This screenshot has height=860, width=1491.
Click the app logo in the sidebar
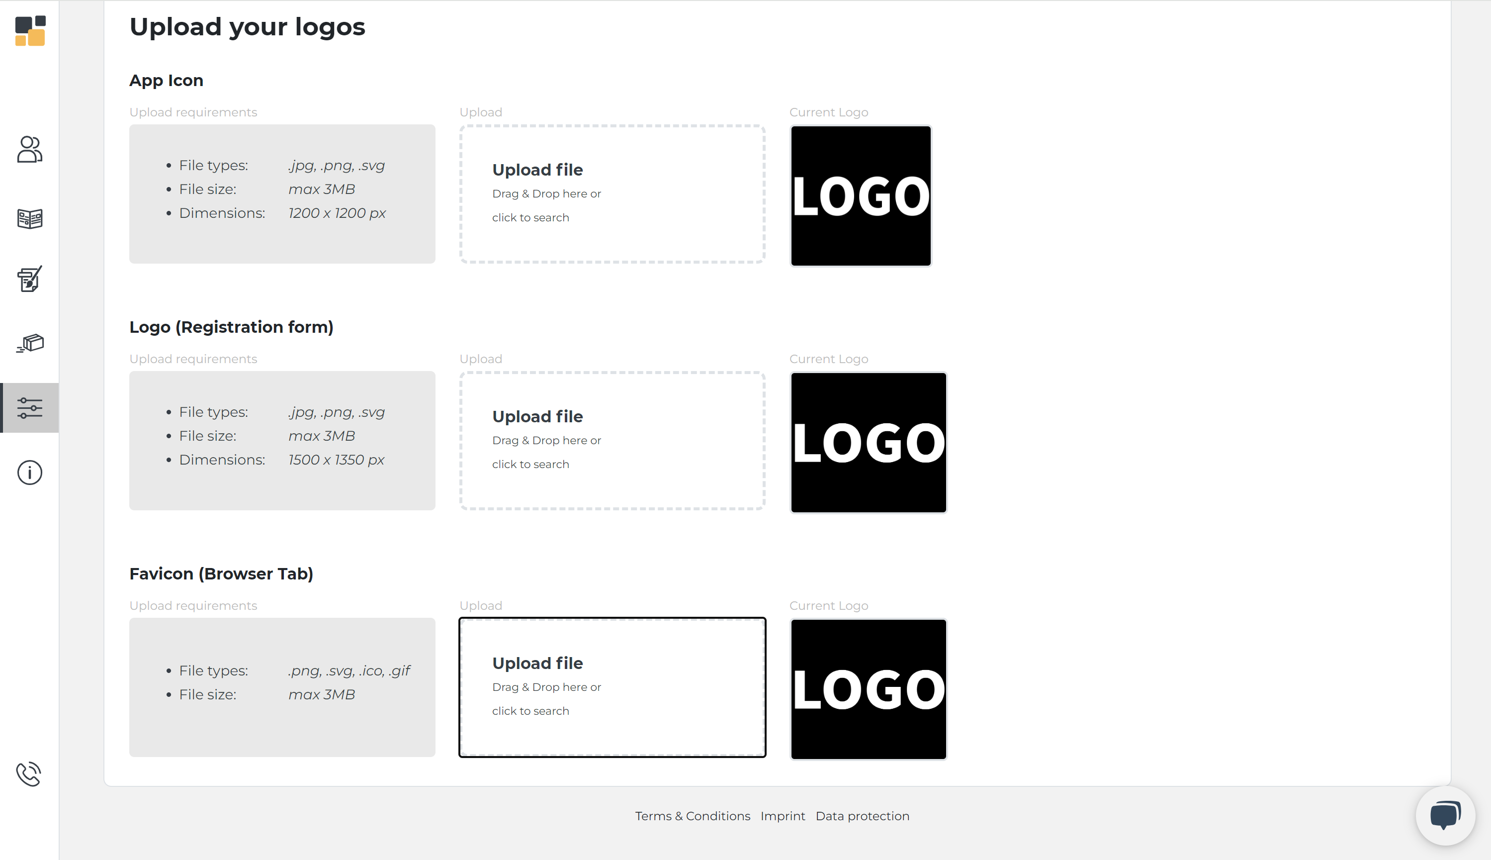tap(30, 31)
